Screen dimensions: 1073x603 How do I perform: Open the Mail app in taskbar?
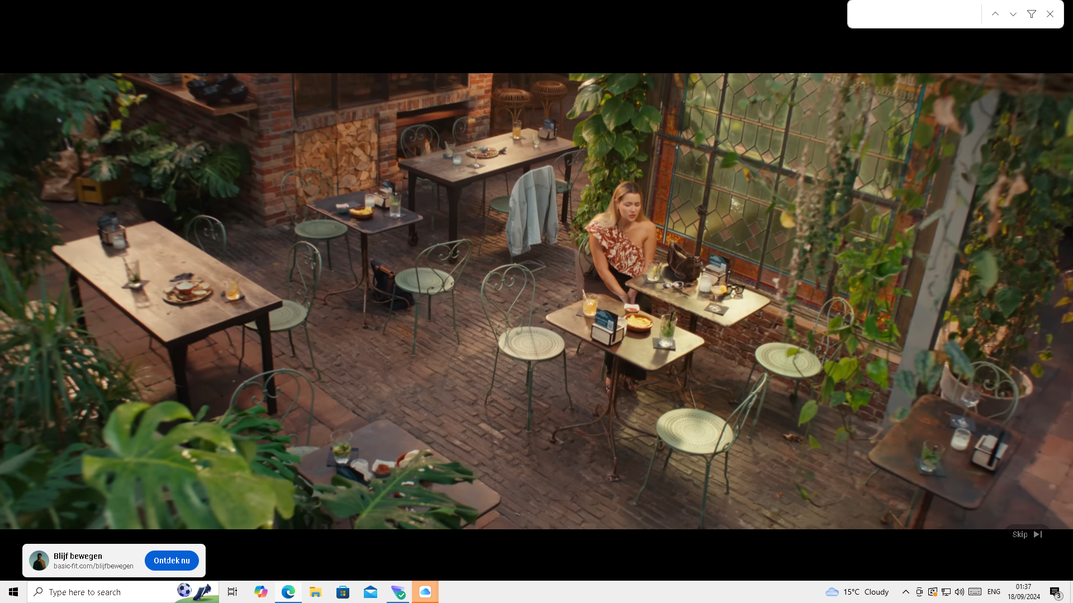[370, 592]
